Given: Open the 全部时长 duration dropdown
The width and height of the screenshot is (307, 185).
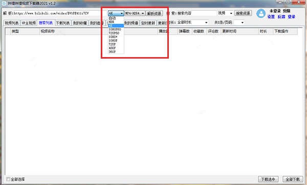Looking at the screenshot, I should coord(192,22).
